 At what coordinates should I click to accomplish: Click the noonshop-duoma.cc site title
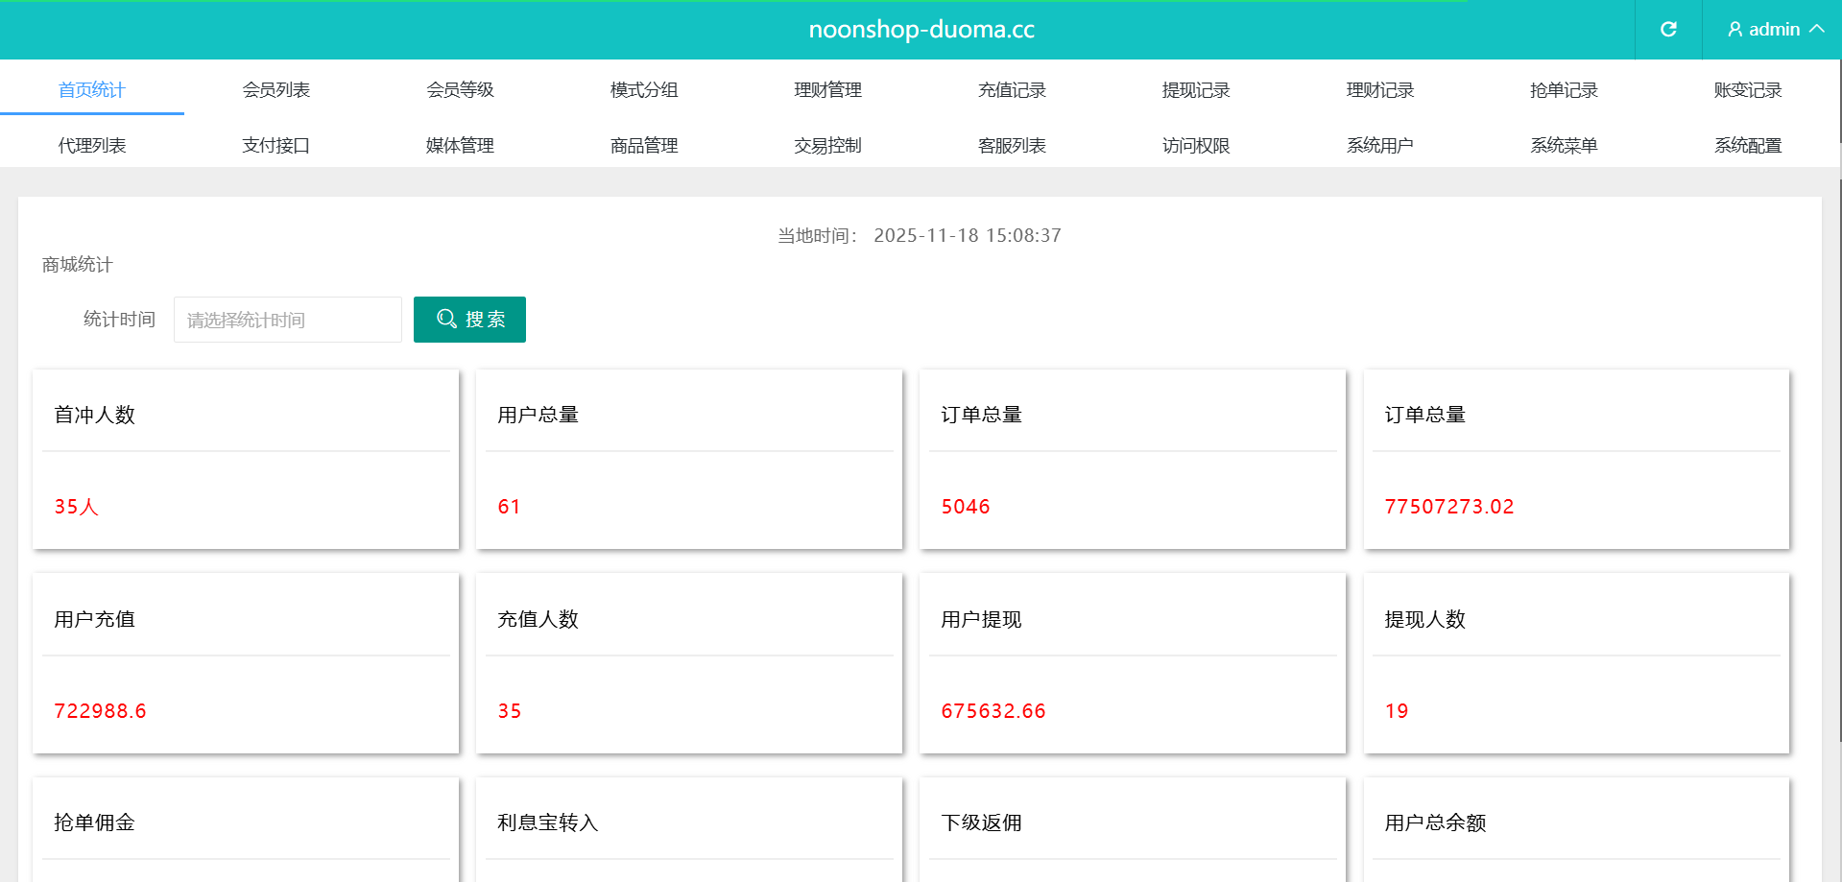coord(921,30)
